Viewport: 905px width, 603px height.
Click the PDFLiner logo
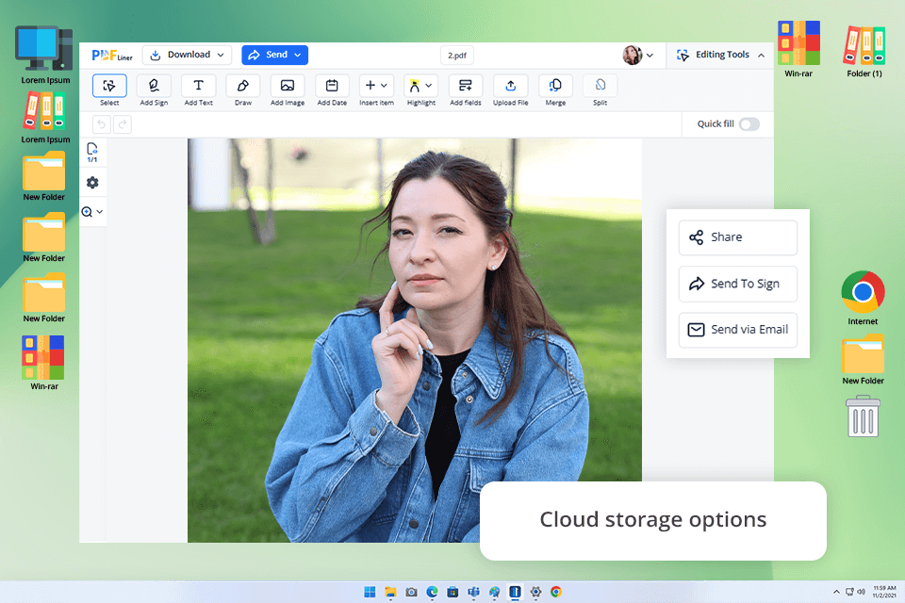[x=112, y=56]
